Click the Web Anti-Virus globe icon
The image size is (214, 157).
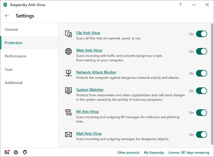[68, 51]
